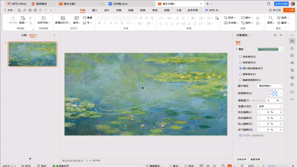Open Picture Fill (请选择图片) dropdown
This screenshot has height=167, width=298.
(270, 86)
